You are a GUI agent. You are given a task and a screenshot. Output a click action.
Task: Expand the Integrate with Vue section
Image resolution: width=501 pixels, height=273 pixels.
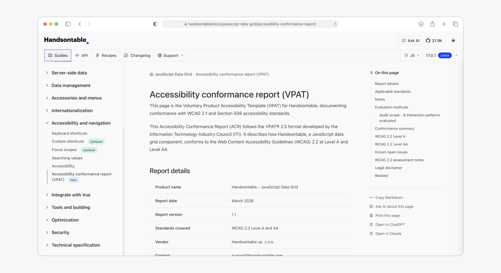tap(71, 195)
